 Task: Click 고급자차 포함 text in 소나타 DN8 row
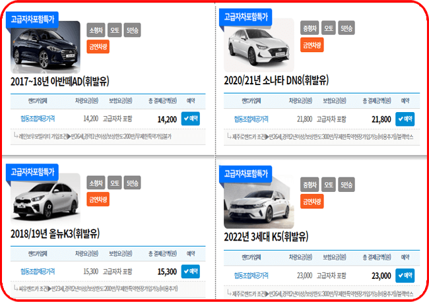pos(331,119)
